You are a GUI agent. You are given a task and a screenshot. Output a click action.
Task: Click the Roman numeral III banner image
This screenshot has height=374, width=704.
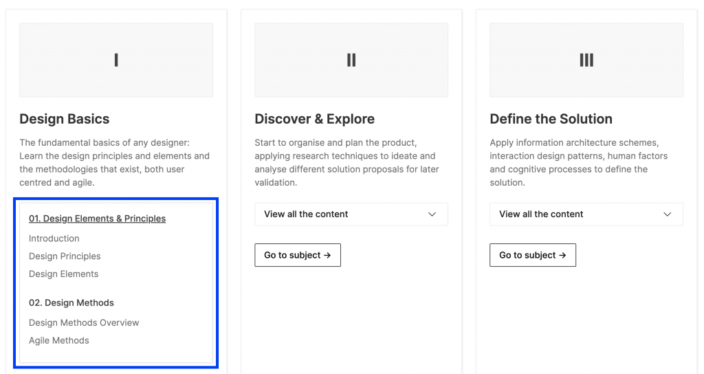pyautogui.click(x=586, y=60)
